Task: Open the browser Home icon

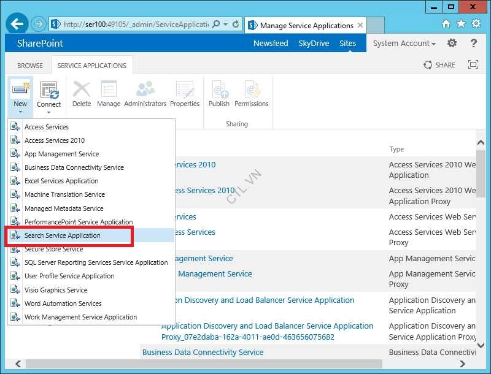Action: tap(446, 24)
